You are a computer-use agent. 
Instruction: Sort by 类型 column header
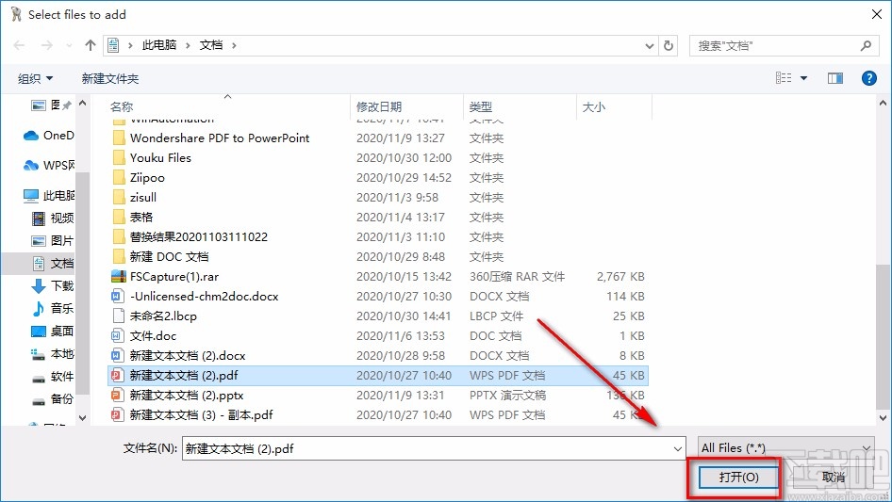pos(481,106)
